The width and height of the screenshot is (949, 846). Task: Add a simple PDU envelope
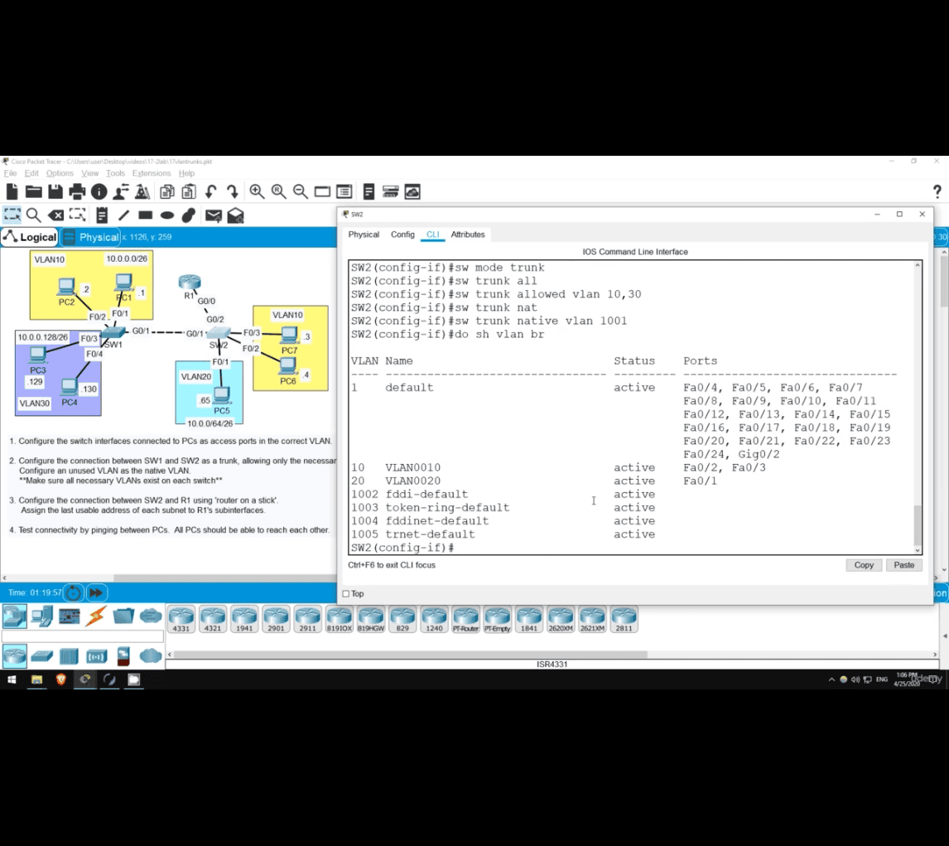(213, 215)
